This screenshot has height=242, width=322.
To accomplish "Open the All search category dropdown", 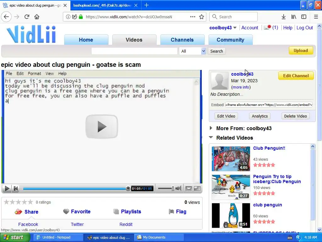I will [x=192, y=51].
